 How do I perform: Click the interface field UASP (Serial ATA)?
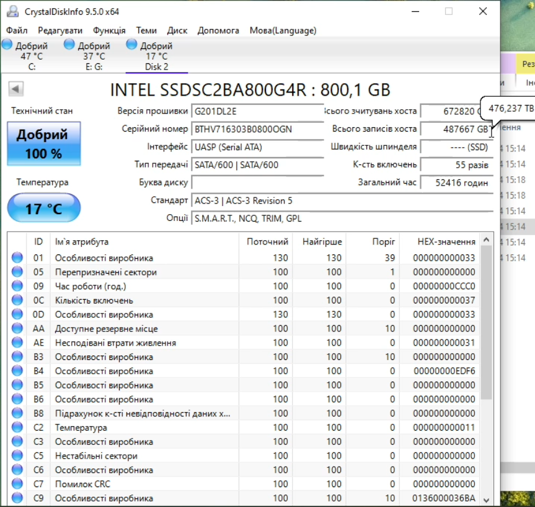tap(257, 147)
